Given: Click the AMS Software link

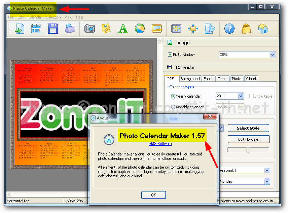Looking at the screenshot, I should [x=160, y=144].
